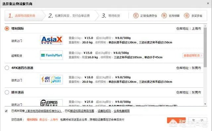Click 定期免费存仓 label
The width and height of the screenshot is (212, 131).
click(149, 16)
